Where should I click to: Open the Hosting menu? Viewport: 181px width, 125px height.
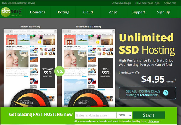point(63,12)
